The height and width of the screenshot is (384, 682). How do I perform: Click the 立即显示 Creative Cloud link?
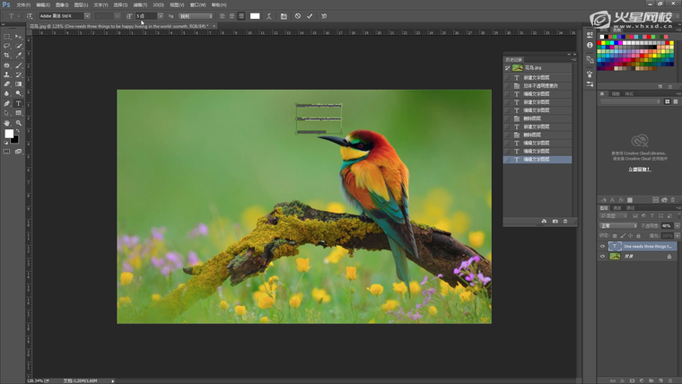coord(639,168)
